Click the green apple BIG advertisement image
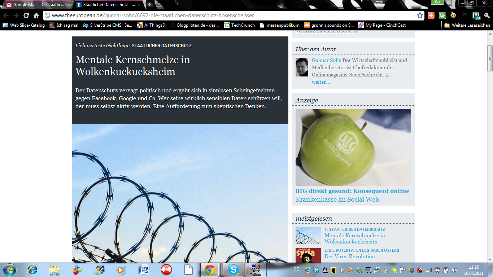493x277 pixels. 353,147
